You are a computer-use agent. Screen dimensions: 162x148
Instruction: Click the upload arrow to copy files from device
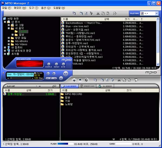coord(80,80)
